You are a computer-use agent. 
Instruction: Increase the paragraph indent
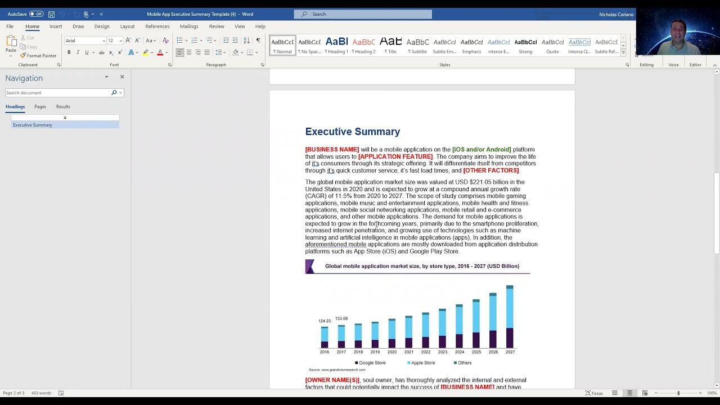[x=235, y=40]
